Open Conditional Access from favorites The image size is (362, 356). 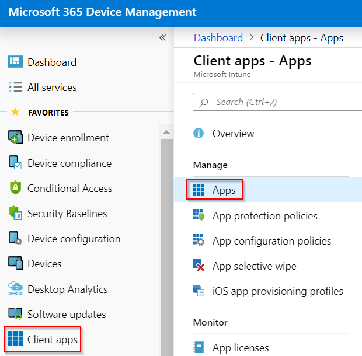click(x=69, y=189)
